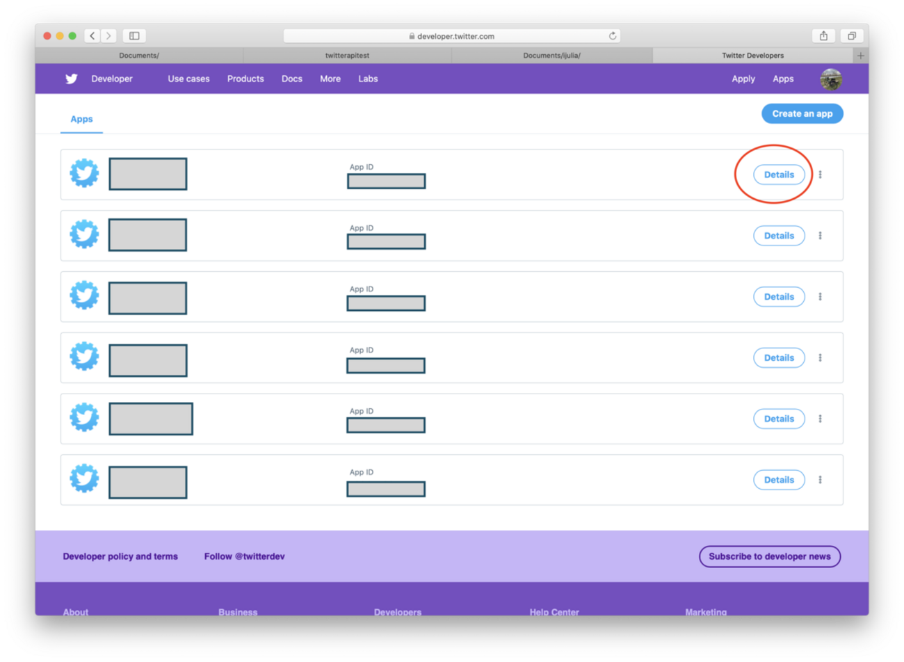The width and height of the screenshot is (904, 662).
Task: Switch to the twitterapitest browser tab
Action: click(348, 56)
